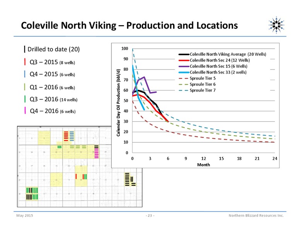Click the '- 23 -' page number
The height and width of the screenshot is (232, 300).
150,215
